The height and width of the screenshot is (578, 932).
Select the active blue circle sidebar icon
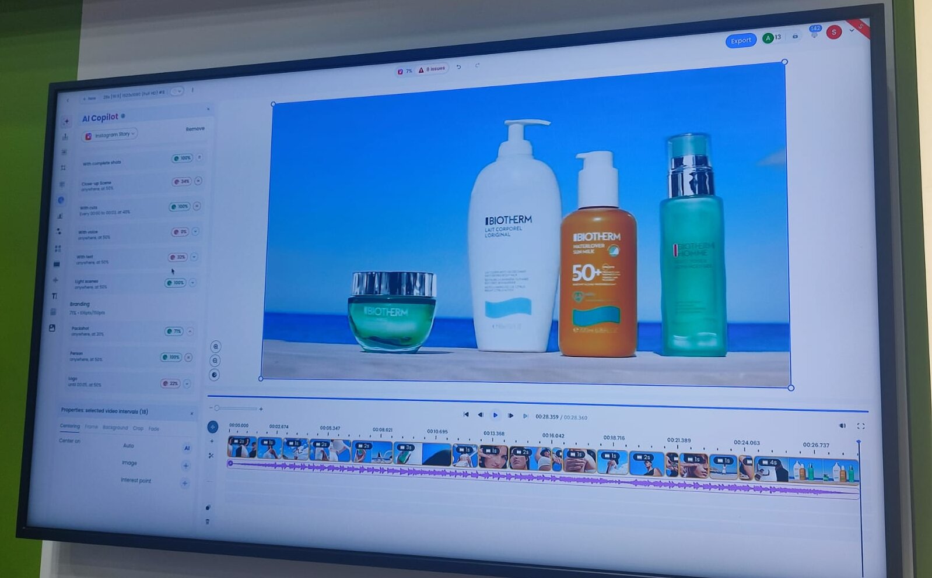pyautogui.click(x=61, y=200)
